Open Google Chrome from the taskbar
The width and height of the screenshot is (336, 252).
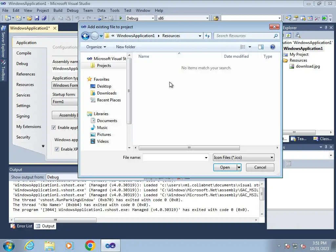pos(90,245)
